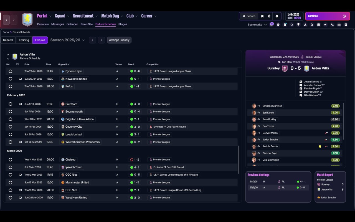Switch to the News Site tab
Image resolution: width=355 pixels, height=222 pixels.
(87, 24)
